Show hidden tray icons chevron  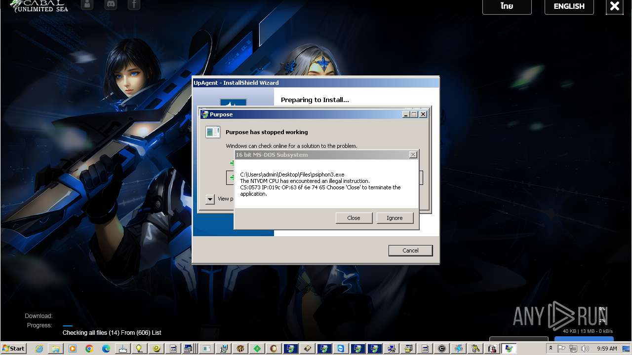click(x=551, y=348)
